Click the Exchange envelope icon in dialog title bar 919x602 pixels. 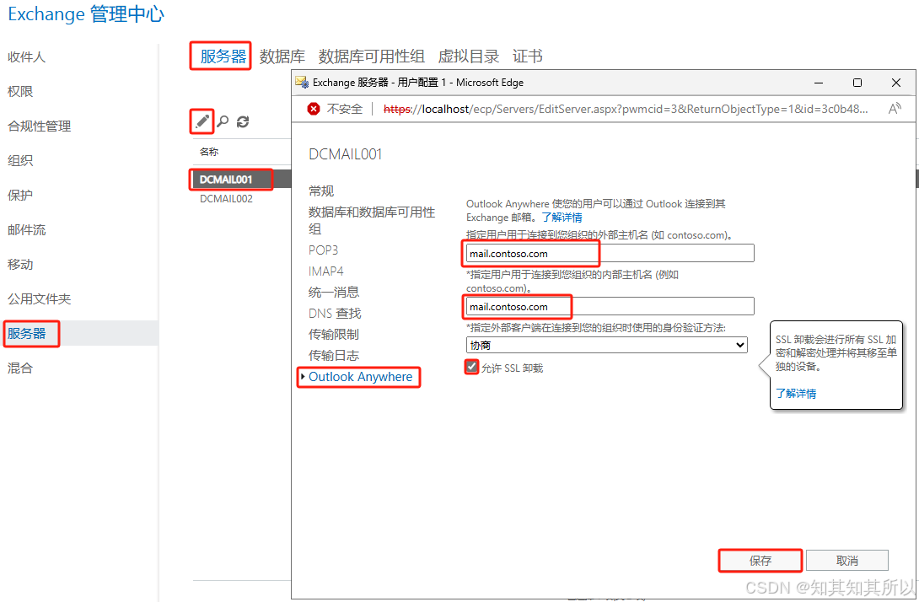pyautogui.click(x=302, y=82)
